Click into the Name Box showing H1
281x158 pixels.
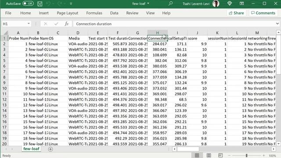pyautogui.click(x=14, y=24)
